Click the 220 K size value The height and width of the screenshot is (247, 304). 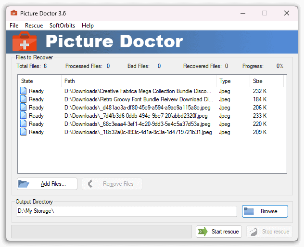[x=260, y=124]
